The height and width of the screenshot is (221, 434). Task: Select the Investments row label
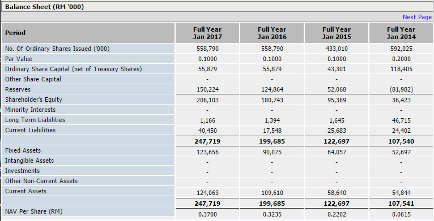[22, 171]
